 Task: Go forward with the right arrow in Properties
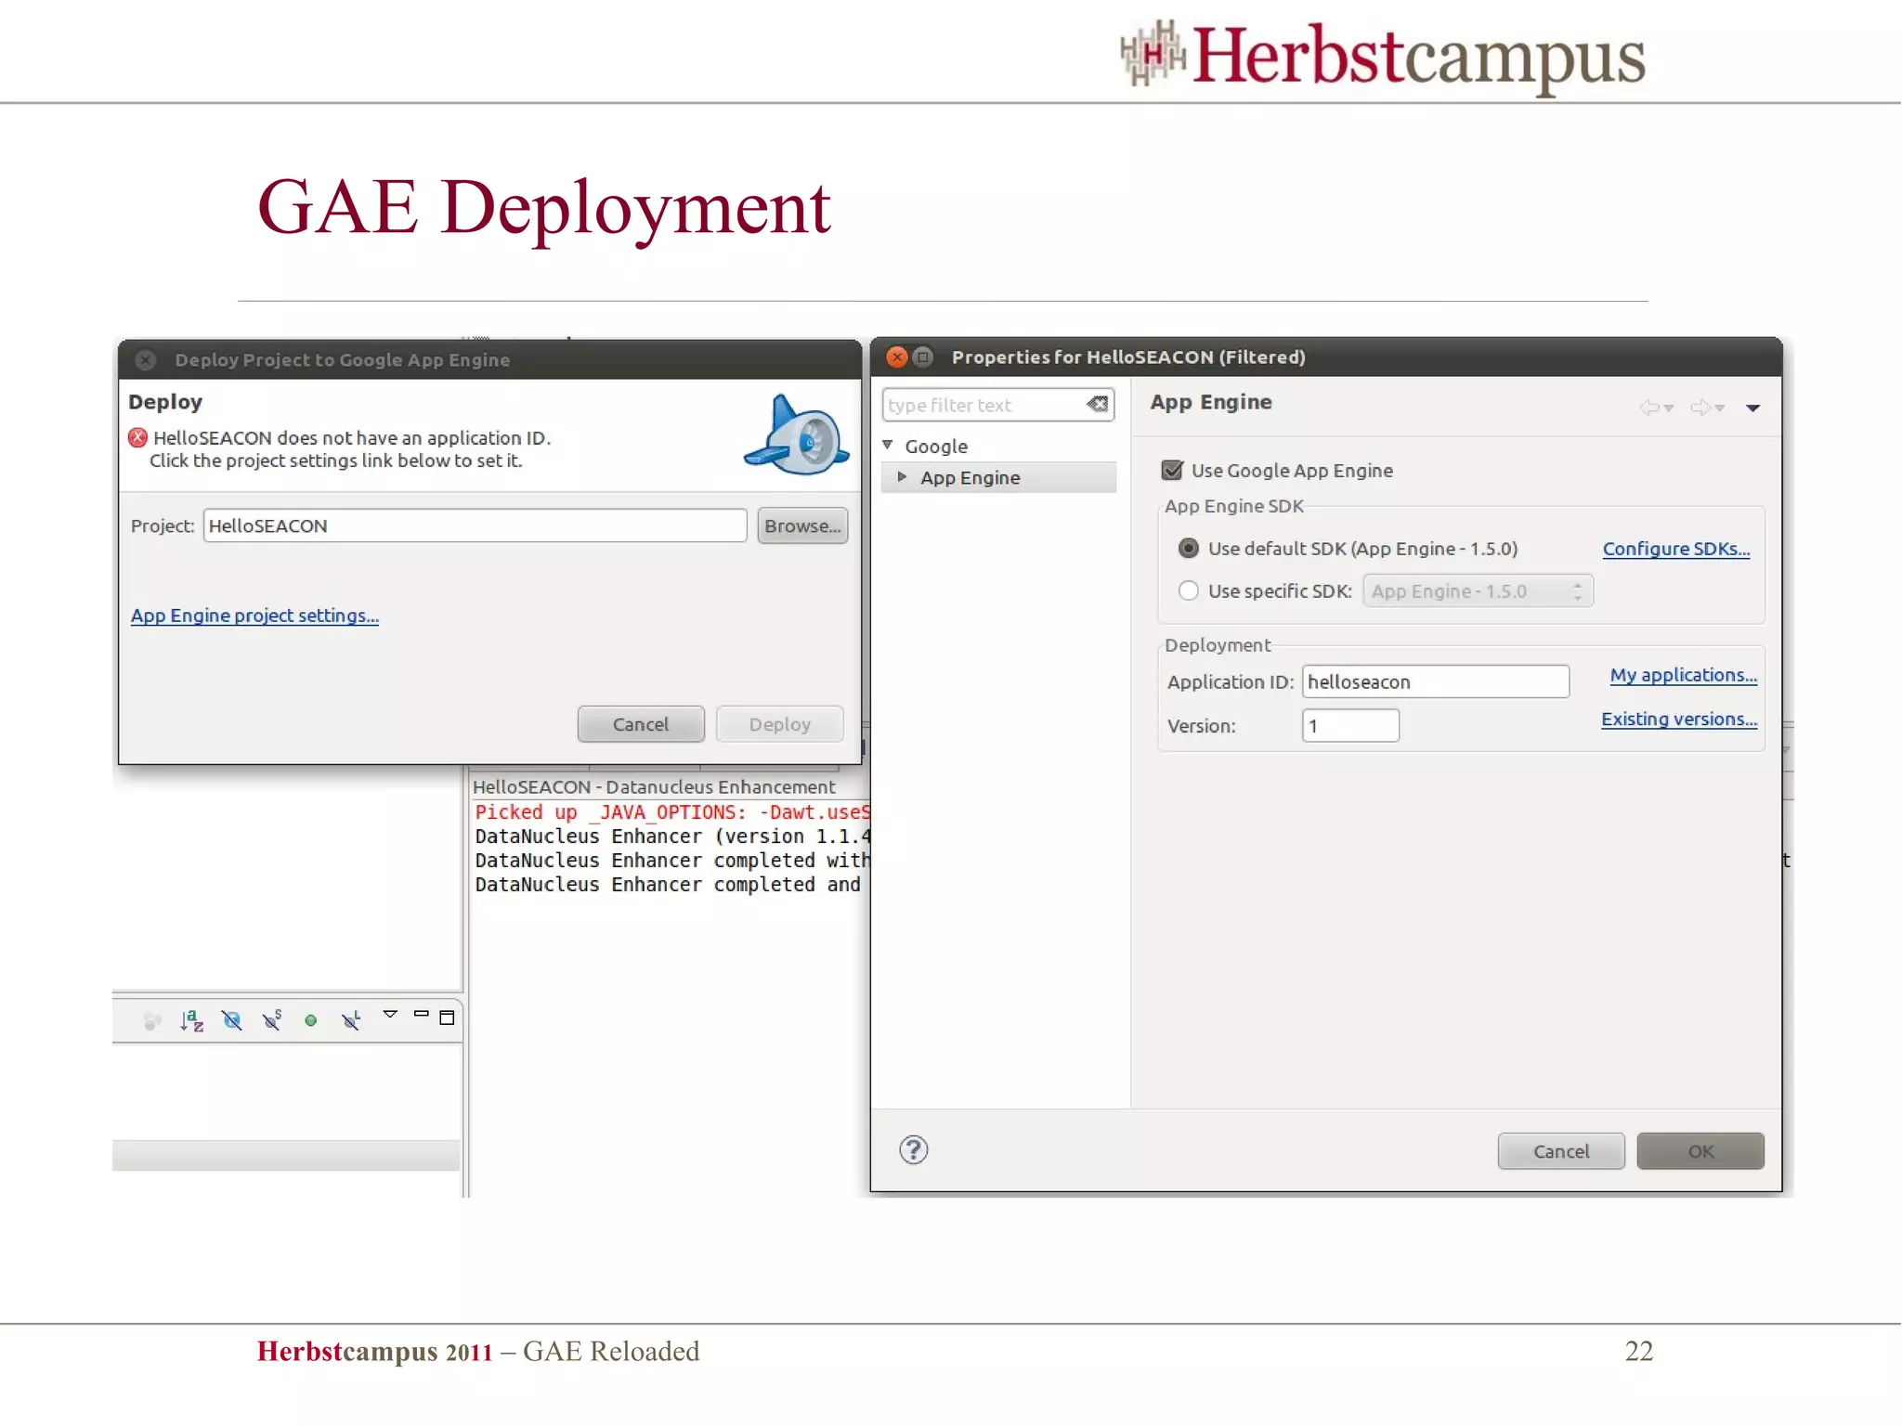1700,407
